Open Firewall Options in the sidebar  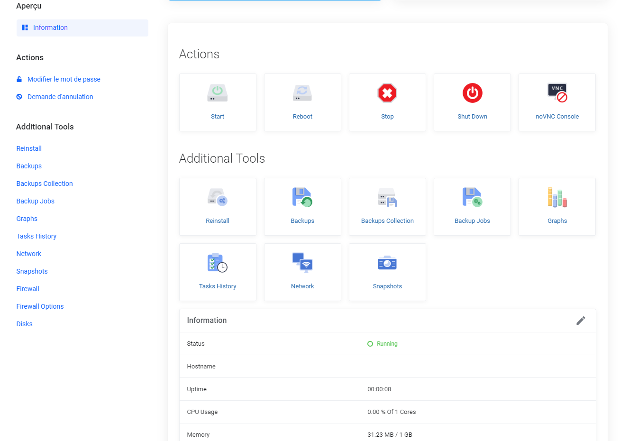40,306
